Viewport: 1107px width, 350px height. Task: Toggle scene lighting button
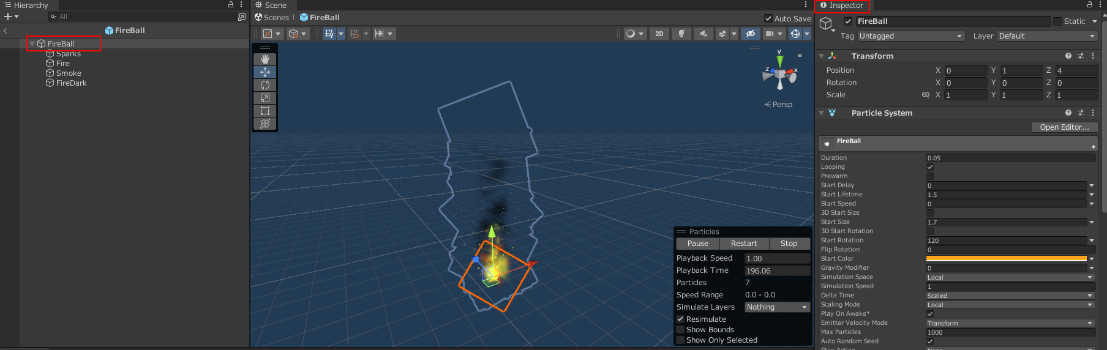pyautogui.click(x=681, y=34)
